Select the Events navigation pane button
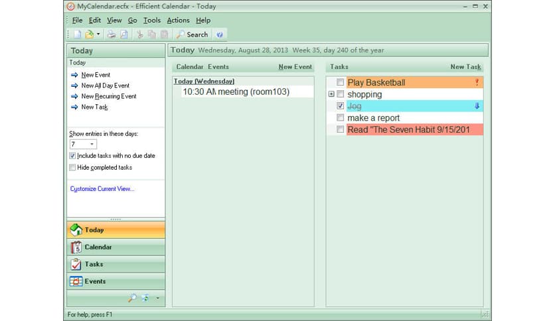Image resolution: width=555 pixels, height=321 pixels. tap(116, 281)
